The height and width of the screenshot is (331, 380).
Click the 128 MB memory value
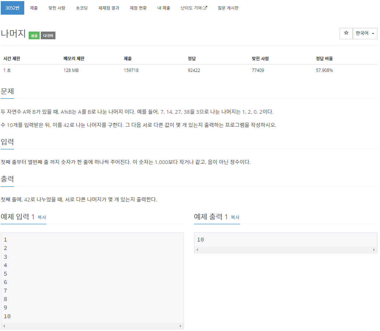pyautogui.click(x=71, y=70)
